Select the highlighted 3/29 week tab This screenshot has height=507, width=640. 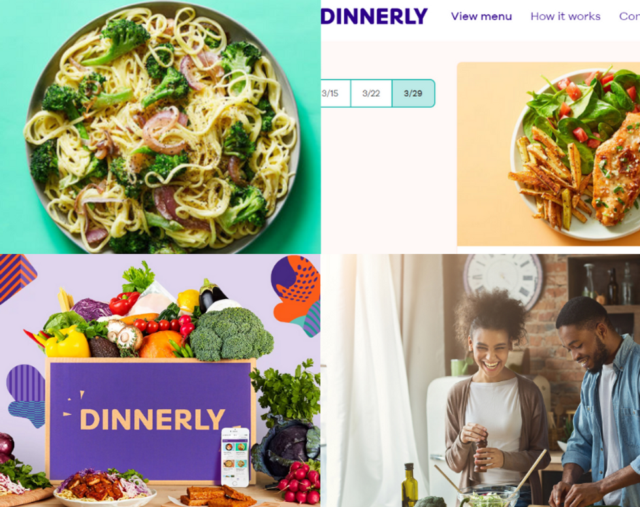coord(413,93)
